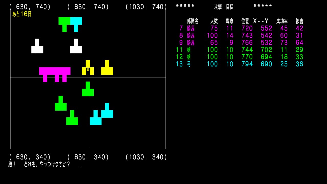The height and width of the screenshot is (184, 327).
Task: Select the white unit right of the other
Action: 76,49
